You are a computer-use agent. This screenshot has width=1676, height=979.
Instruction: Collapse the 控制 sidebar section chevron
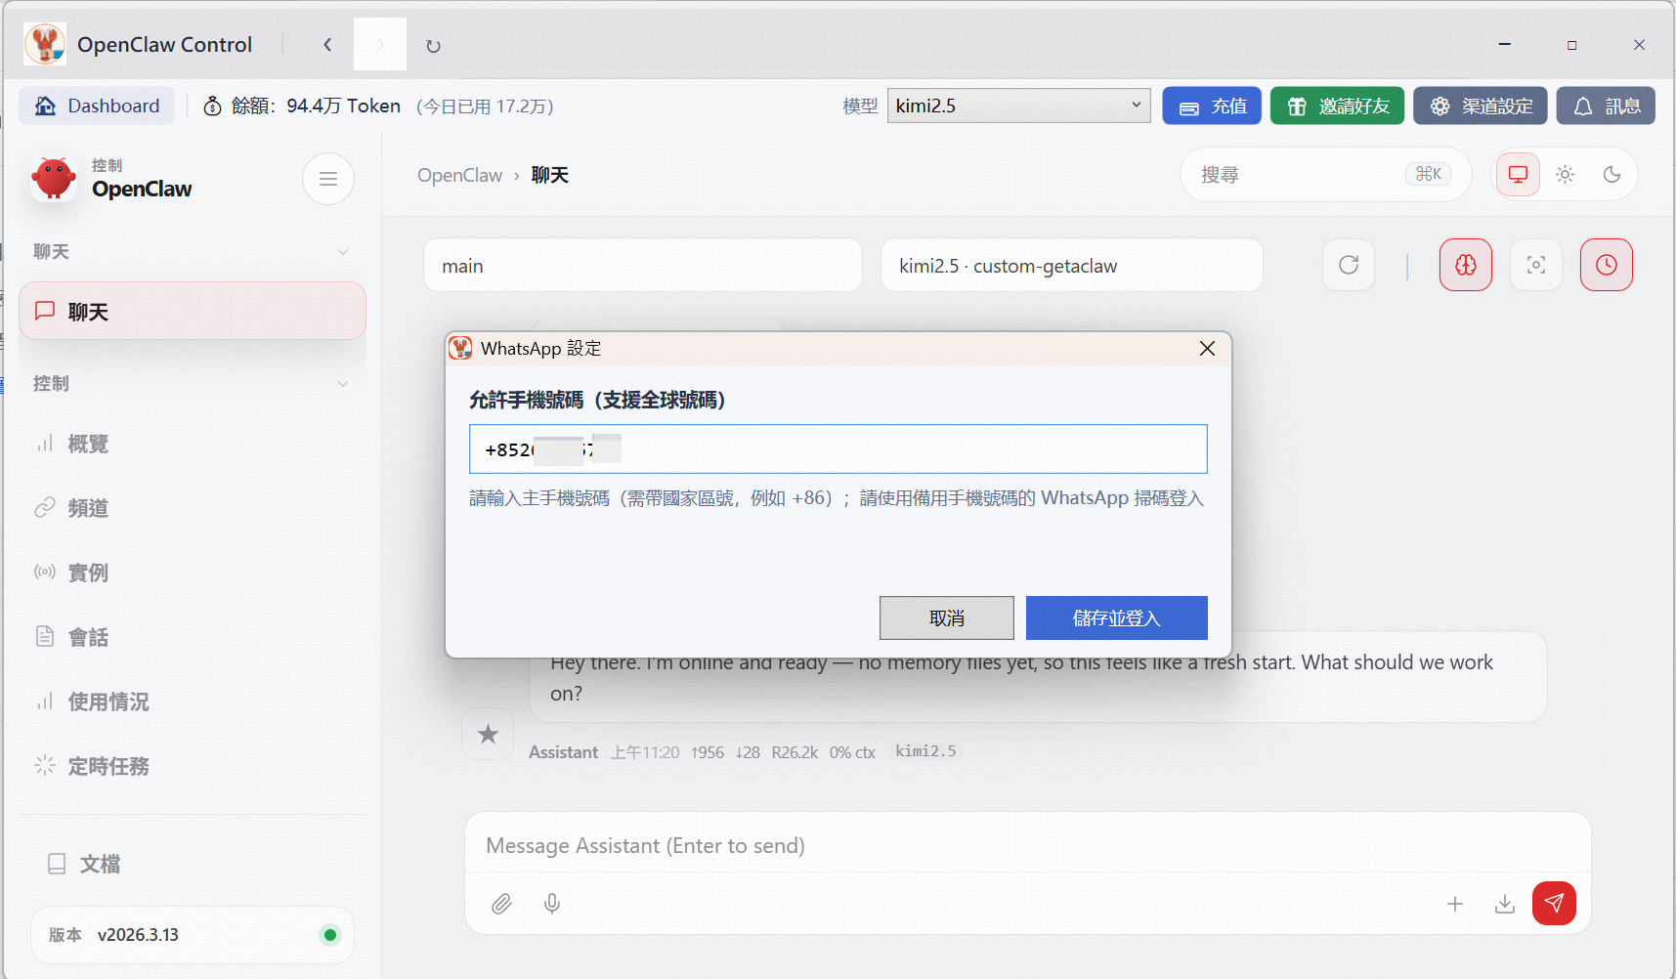point(343,384)
